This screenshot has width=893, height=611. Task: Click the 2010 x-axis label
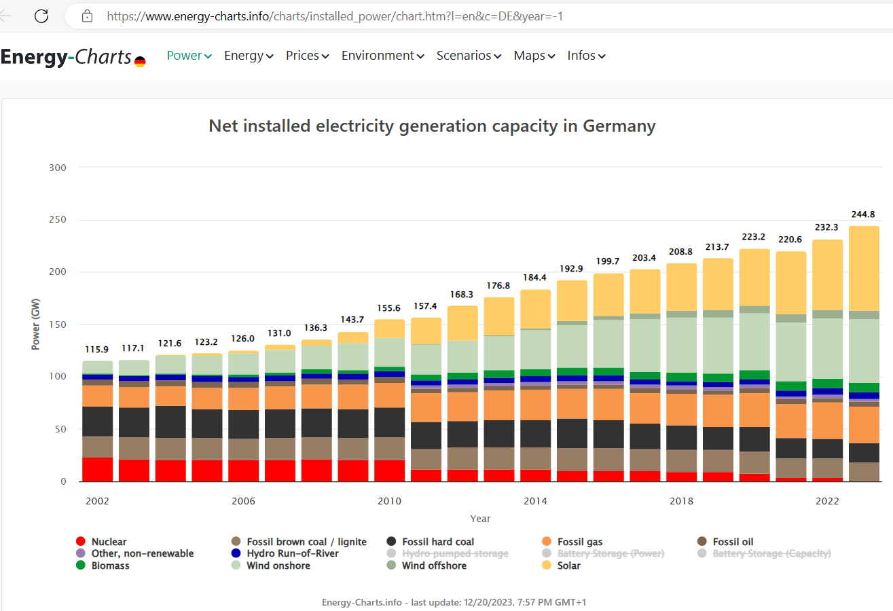(389, 501)
